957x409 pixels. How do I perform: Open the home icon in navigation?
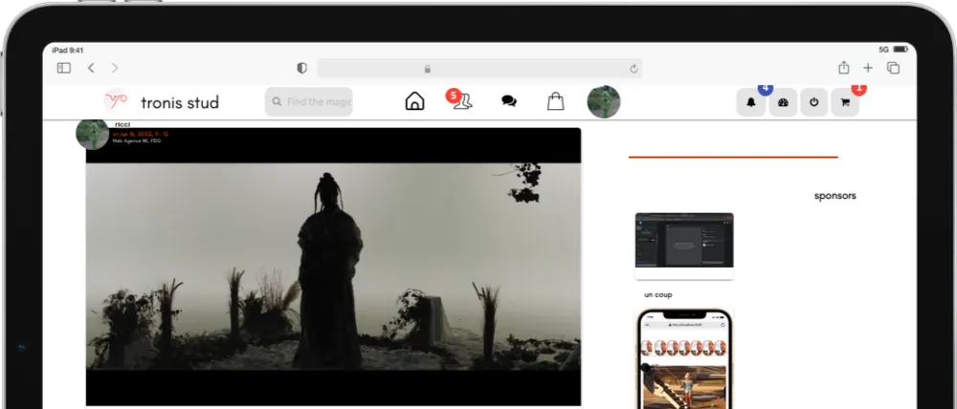[x=414, y=101]
